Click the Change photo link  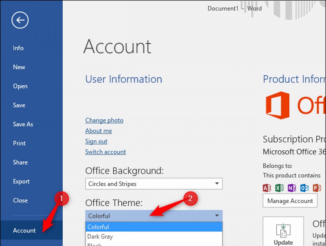104,120
